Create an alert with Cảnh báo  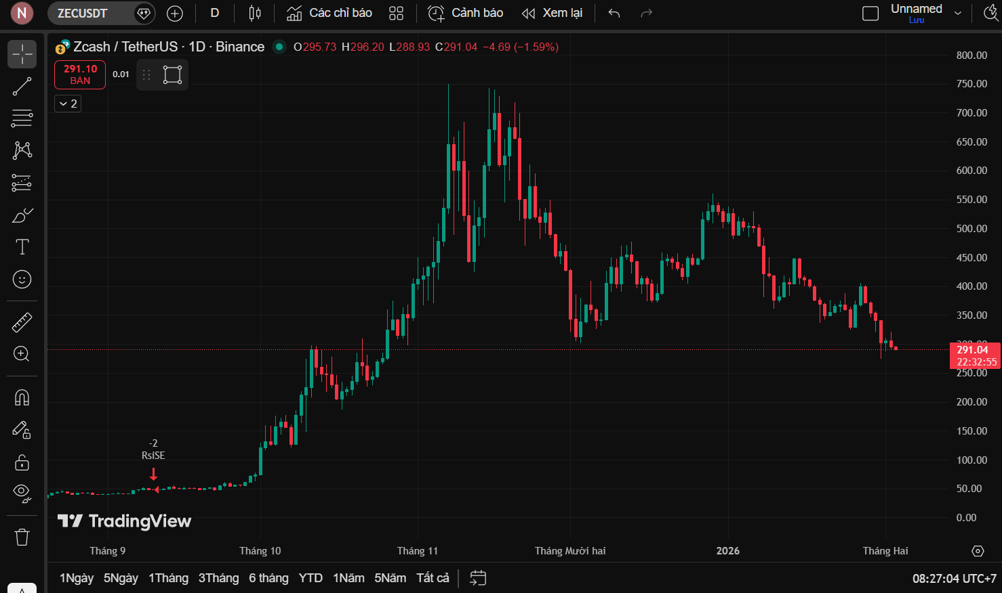[x=466, y=14]
